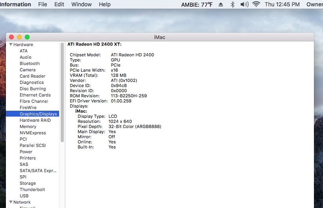
Task: Select Storage in the sidebar
Action: coord(28,183)
